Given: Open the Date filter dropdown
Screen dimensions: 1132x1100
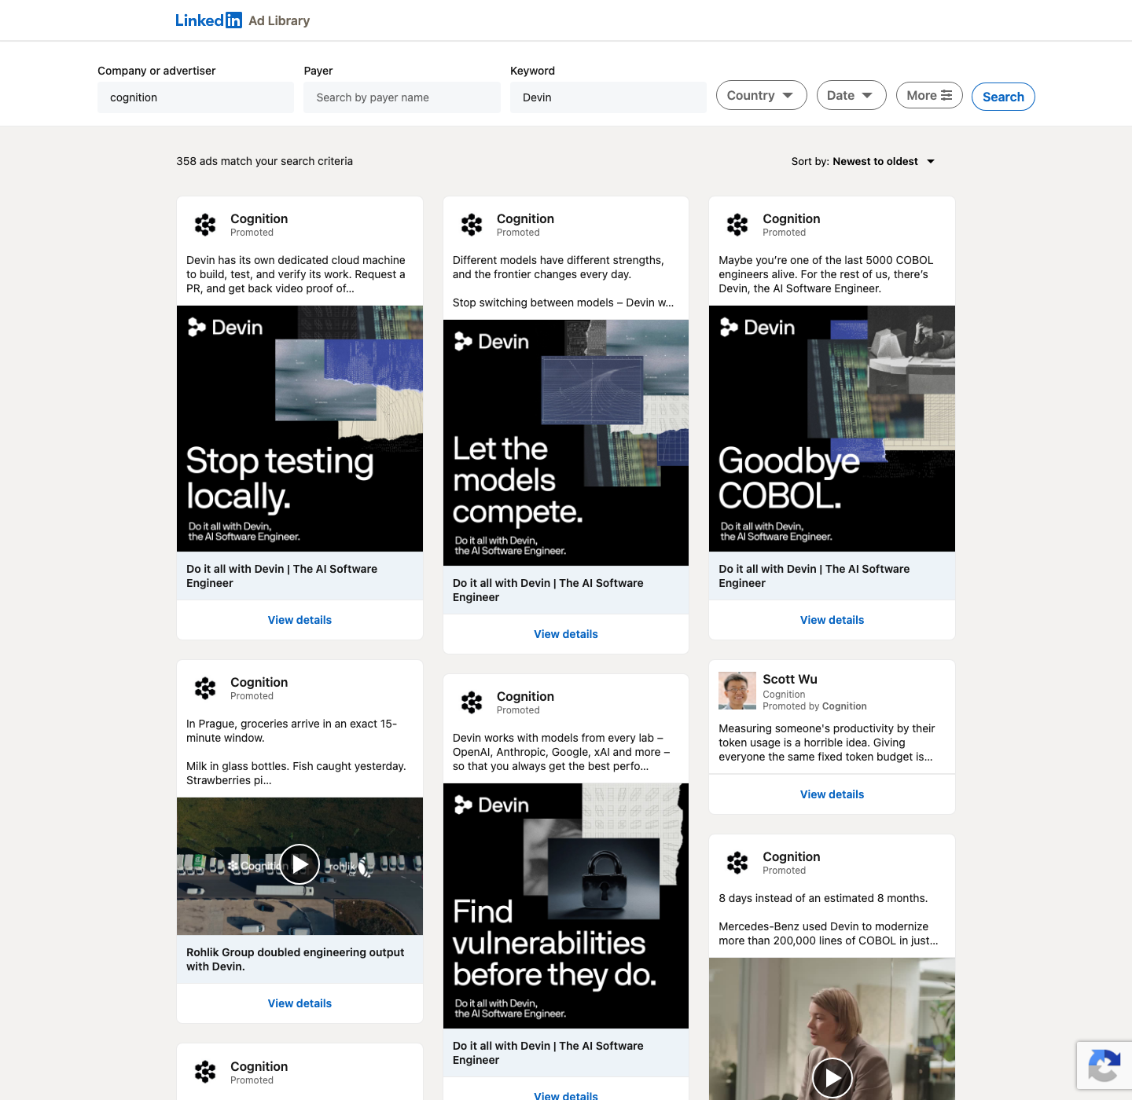Looking at the screenshot, I should pyautogui.click(x=851, y=95).
